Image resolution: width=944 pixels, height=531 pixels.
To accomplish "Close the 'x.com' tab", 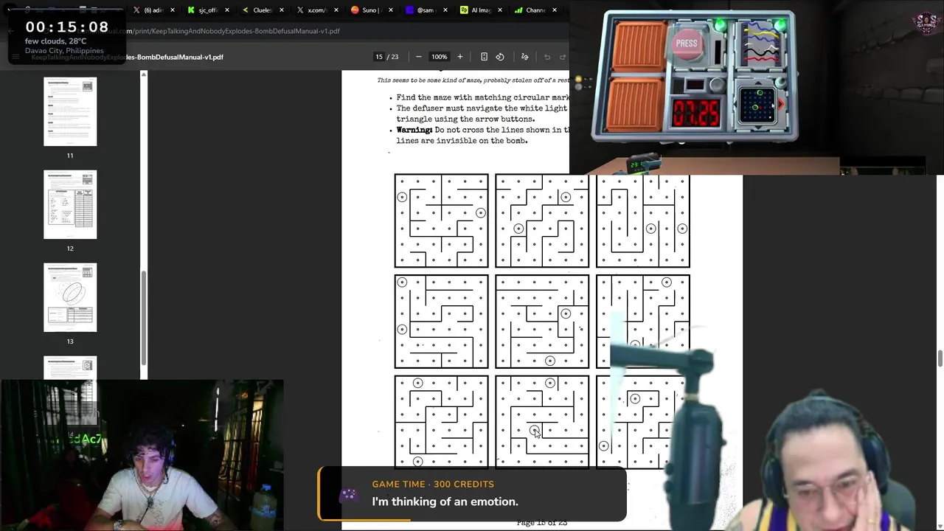I will pyautogui.click(x=336, y=10).
